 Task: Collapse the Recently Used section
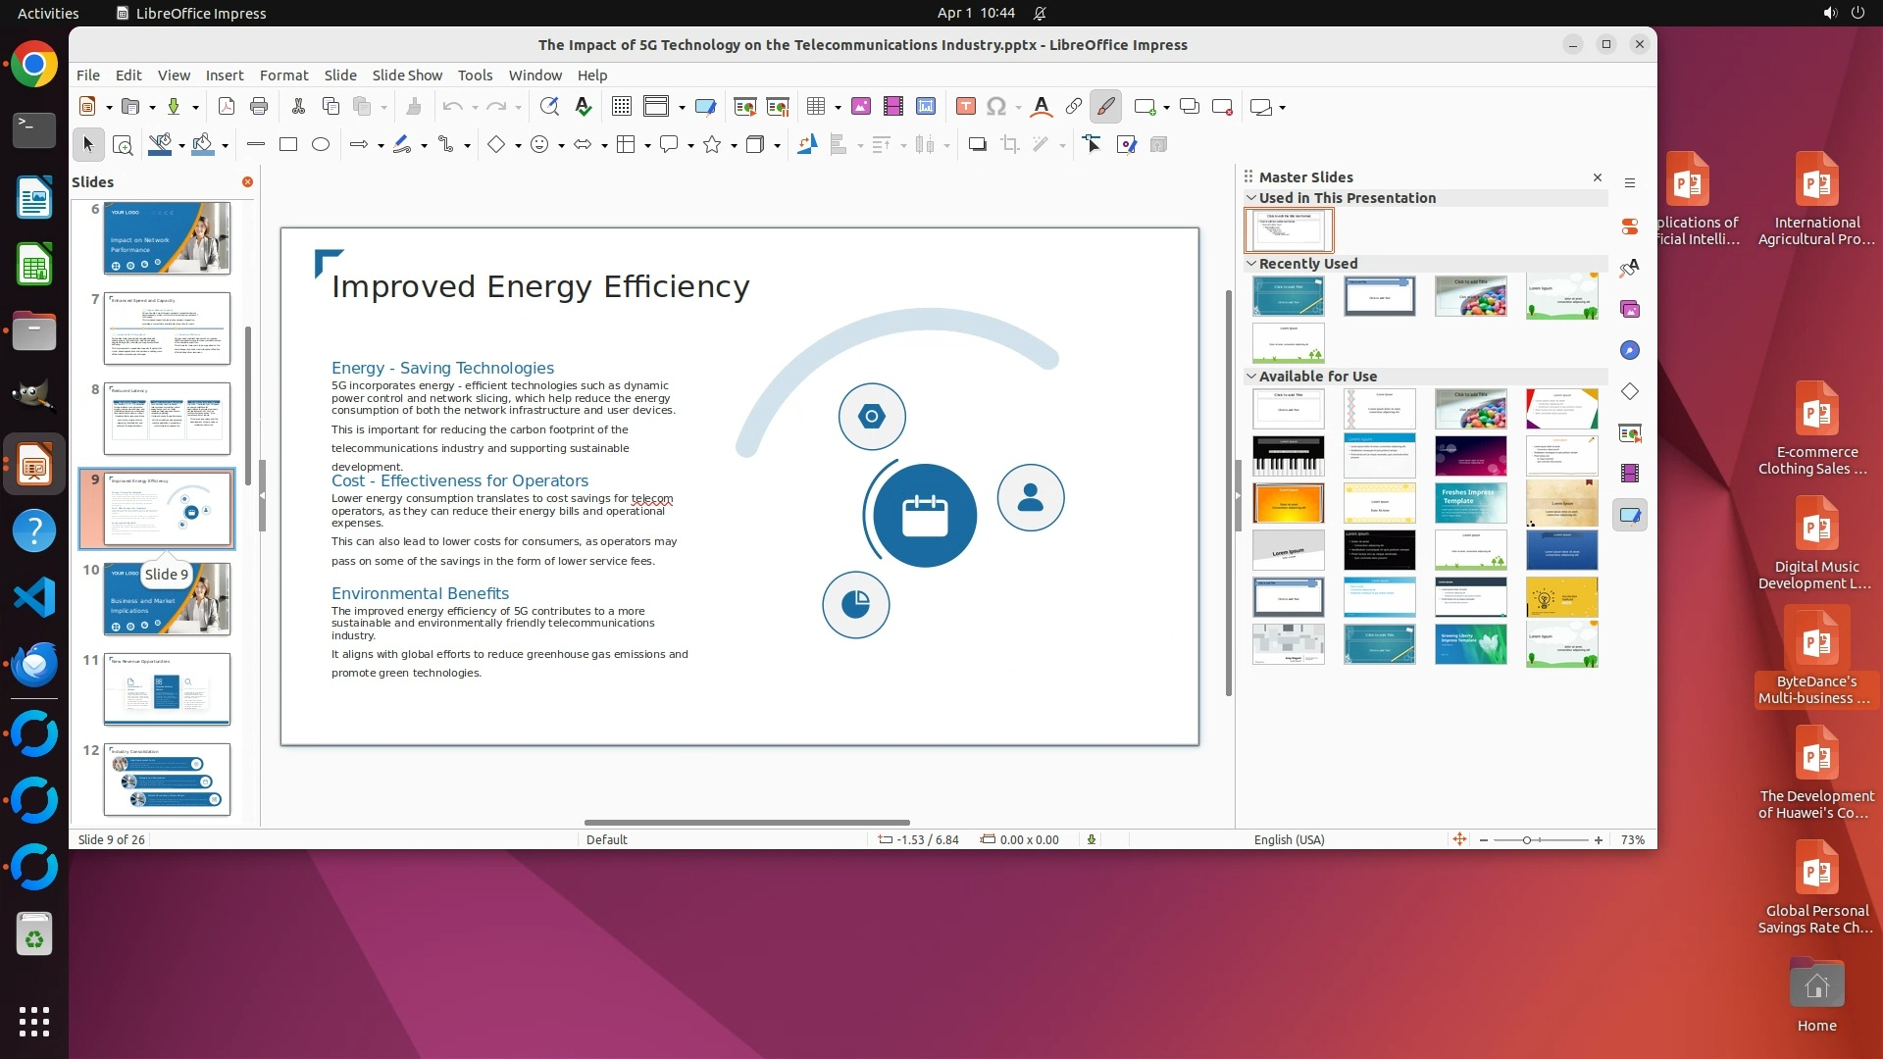pyautogui.click(x=1251, y=264)
